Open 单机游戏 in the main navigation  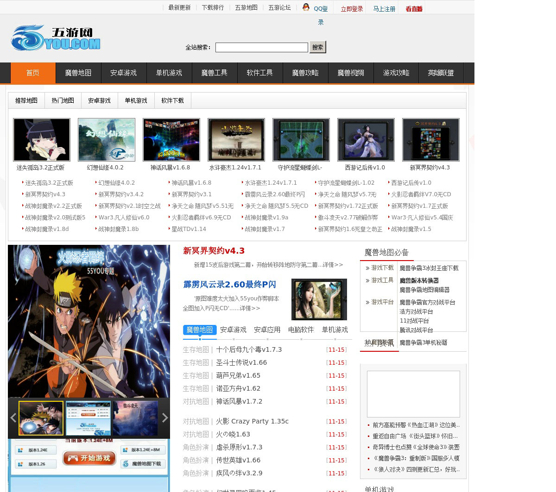tap(169, 73)
